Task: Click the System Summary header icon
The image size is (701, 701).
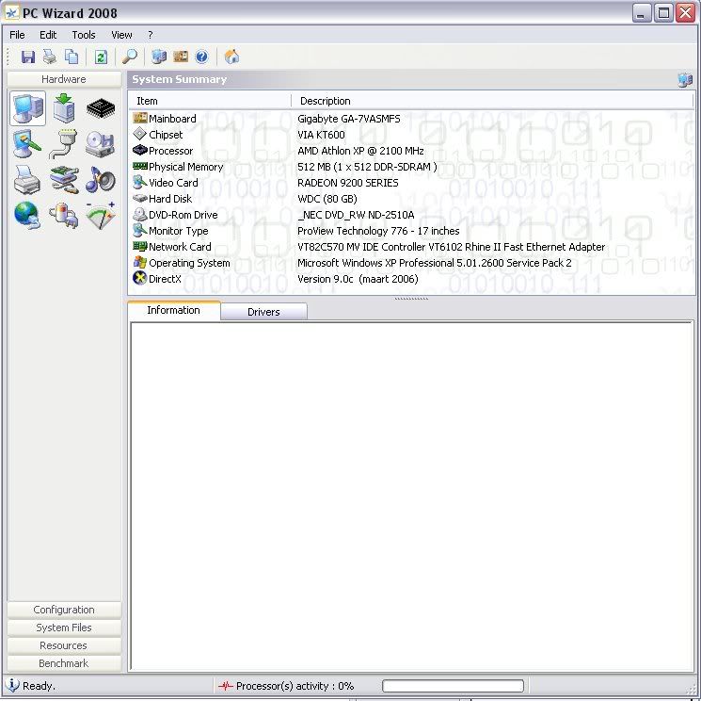Action: [x=684, y=80]
